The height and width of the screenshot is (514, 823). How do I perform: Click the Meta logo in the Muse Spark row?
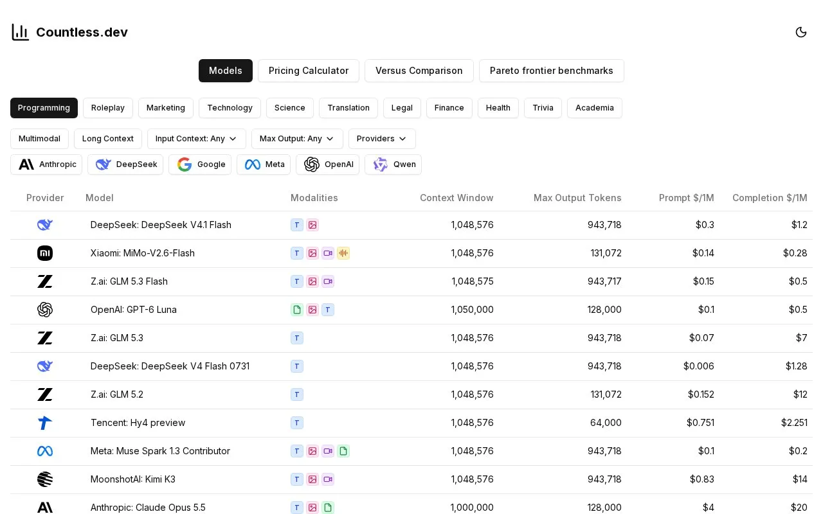(45, 451)
